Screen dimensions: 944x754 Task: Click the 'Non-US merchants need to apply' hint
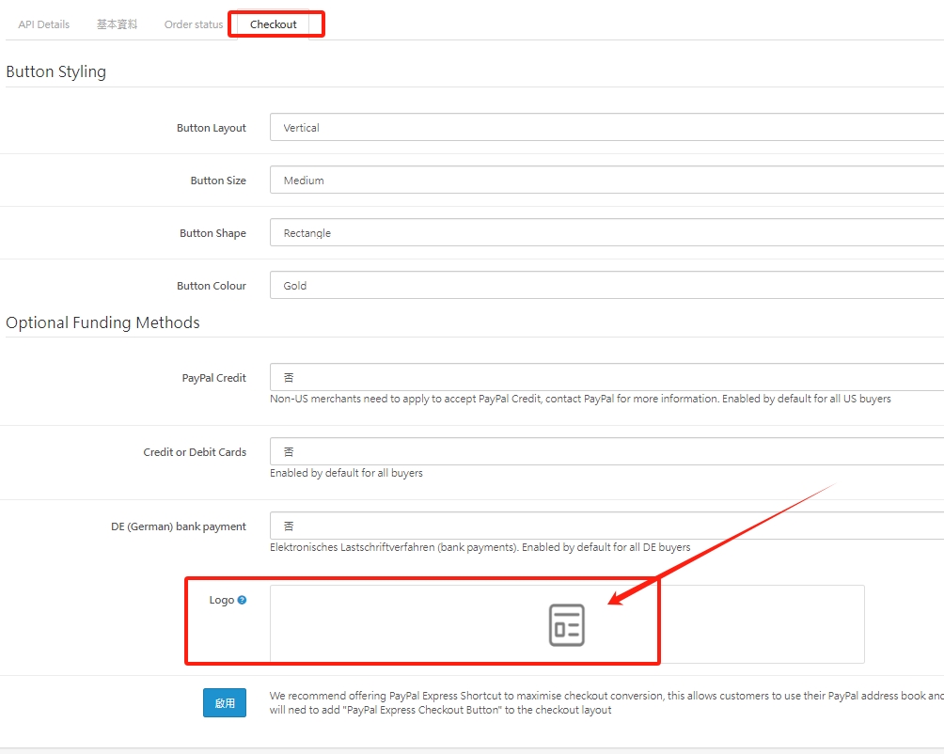point(580,399)
